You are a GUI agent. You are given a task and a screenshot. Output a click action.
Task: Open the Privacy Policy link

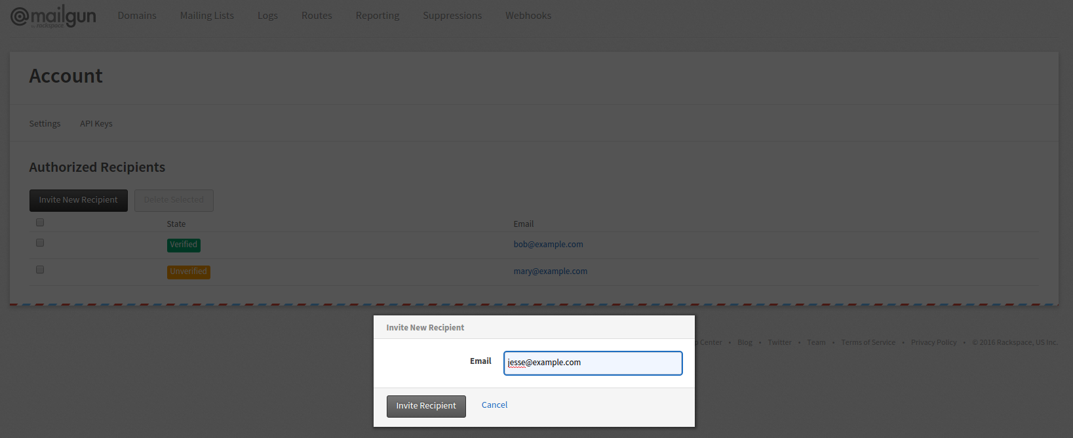pyautogui.click(x=933, y=342)
